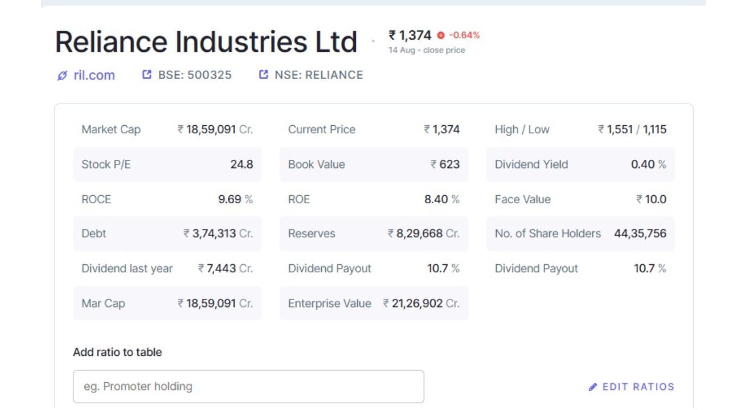This screenshot has height=410, width=729.
Task: Select the No. of Share Holders cell
Action: (x=580, y=233)
